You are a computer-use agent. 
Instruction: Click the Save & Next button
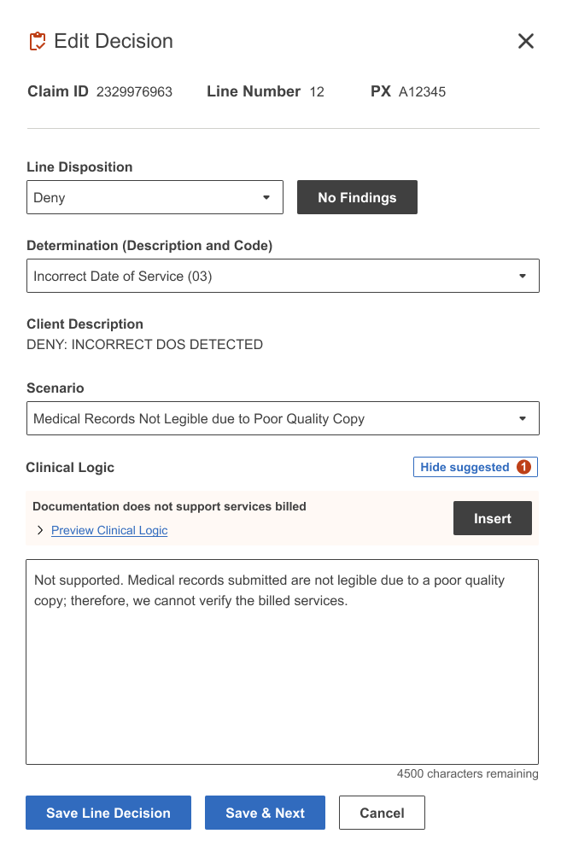click(266, 813)
